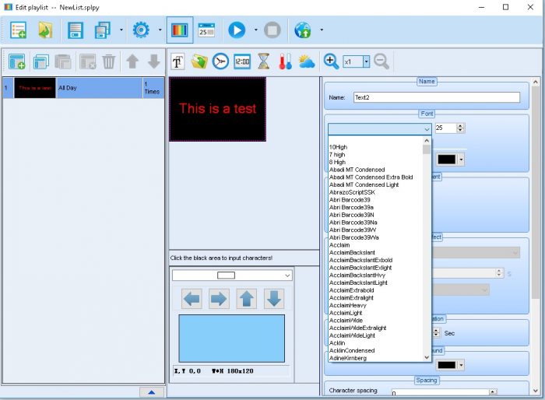Insert an analog clock item
Screen dimensions: 545x400
(x=220, y=61)
